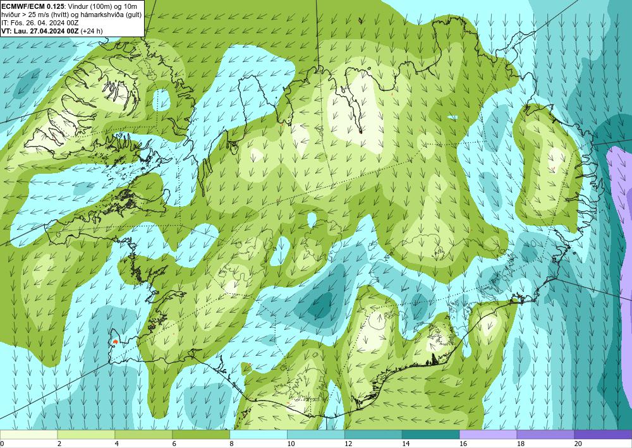
Task: Click the 18–20 m/s purple legend swatch
Action: [546, 435]
